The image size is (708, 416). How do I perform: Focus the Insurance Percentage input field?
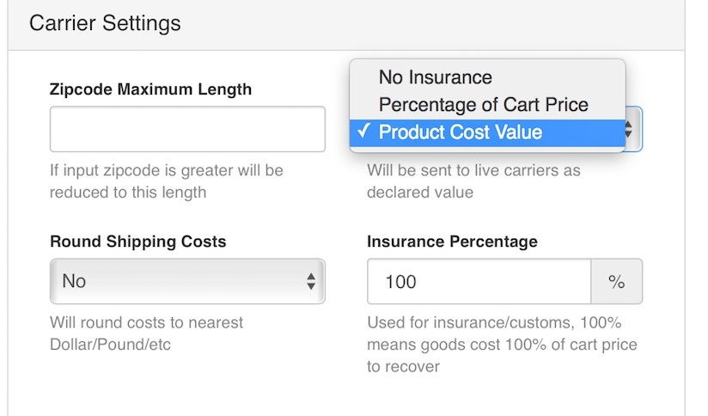(479, 281)
